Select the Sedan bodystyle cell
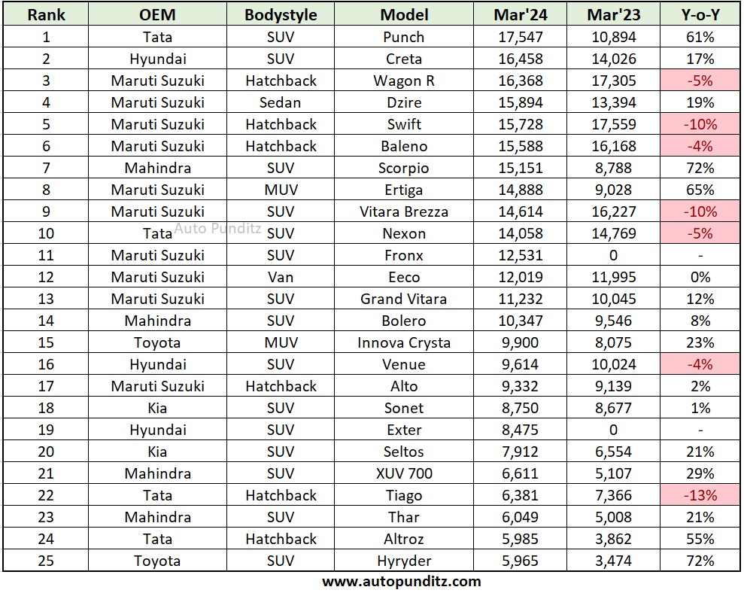The image size is (744, 593). 281,102
